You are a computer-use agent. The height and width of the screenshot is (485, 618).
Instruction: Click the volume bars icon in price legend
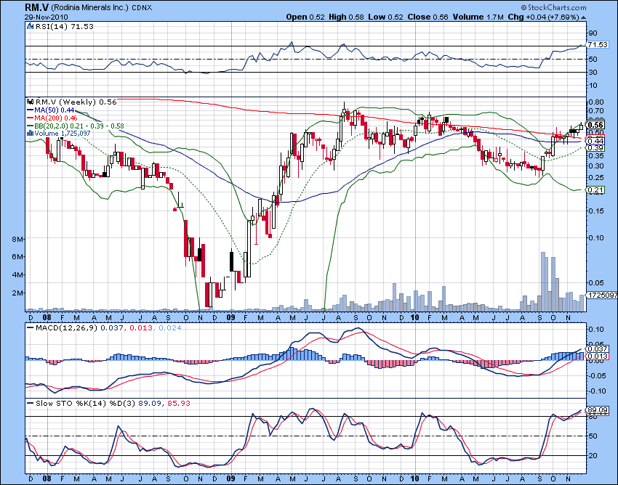pyautogui.click(x=30, y=134)
